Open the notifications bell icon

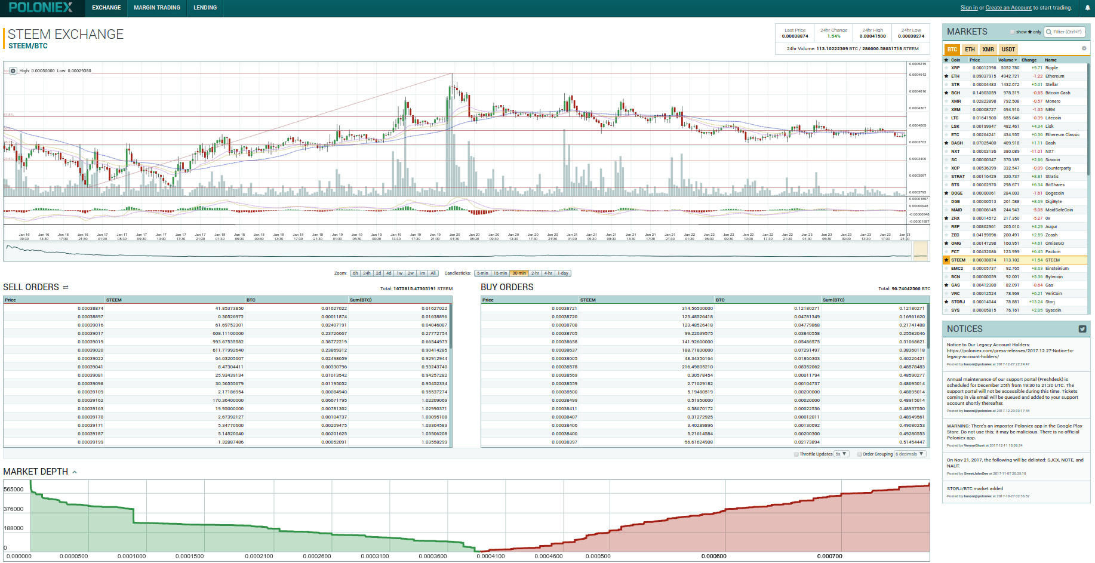[1087, 8]
